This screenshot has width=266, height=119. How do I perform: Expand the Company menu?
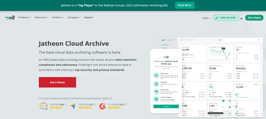pyautogui.click(x=74, y=17)
